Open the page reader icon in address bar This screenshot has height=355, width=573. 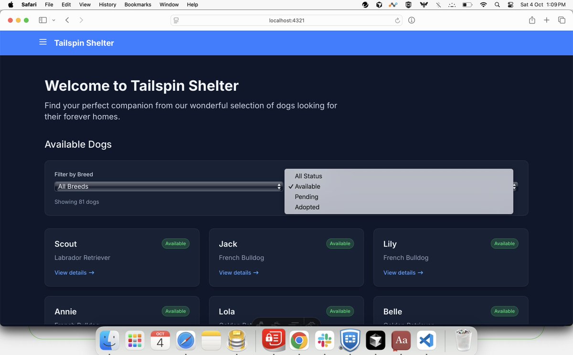point(176,21)
